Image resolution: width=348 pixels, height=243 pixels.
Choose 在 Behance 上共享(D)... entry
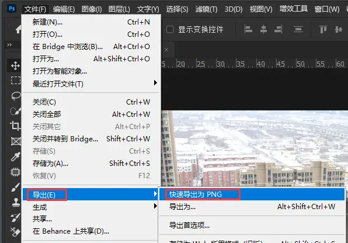[x=91, y=231]
